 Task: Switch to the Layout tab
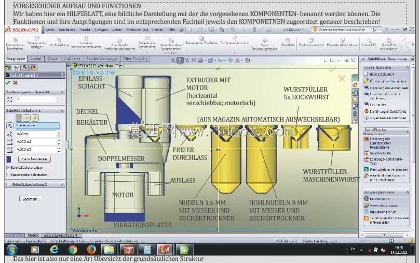(x=35, y=59)
